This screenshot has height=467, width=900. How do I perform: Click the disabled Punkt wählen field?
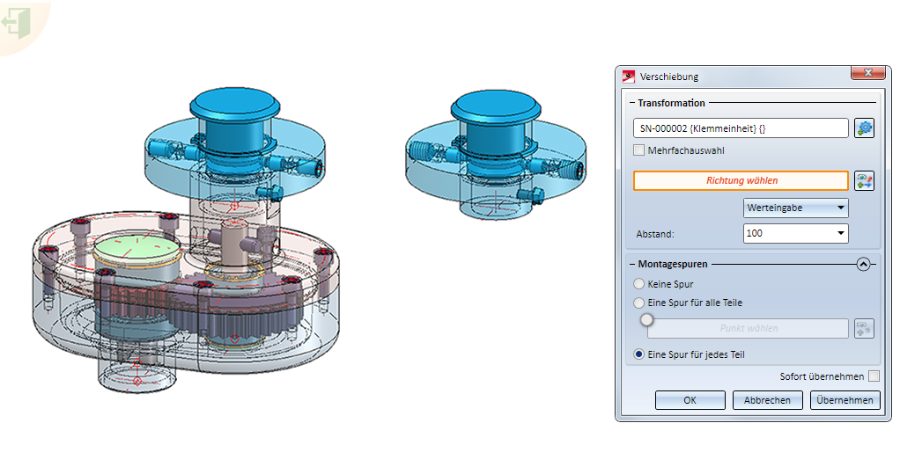[x=749, y=328]
